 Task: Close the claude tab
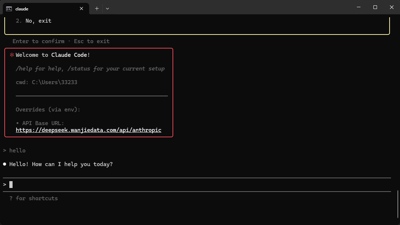click(x=82, y=9)
